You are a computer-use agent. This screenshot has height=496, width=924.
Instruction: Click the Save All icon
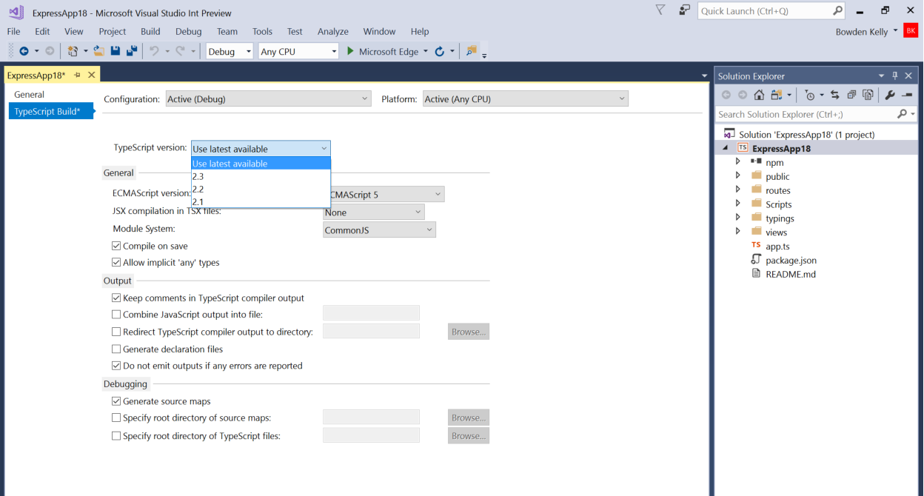[x=132, y=51]
